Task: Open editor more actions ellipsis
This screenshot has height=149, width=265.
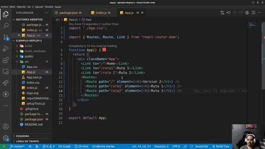Action: click(x=260, y=13)
